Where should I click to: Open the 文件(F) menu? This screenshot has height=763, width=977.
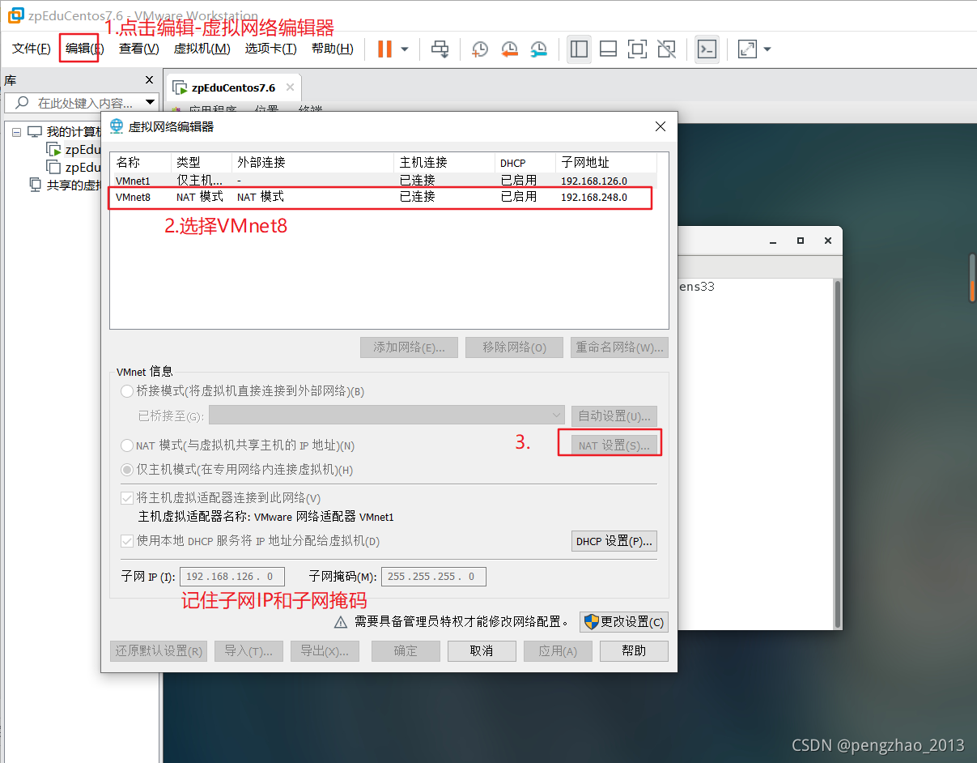click(32, 49)
